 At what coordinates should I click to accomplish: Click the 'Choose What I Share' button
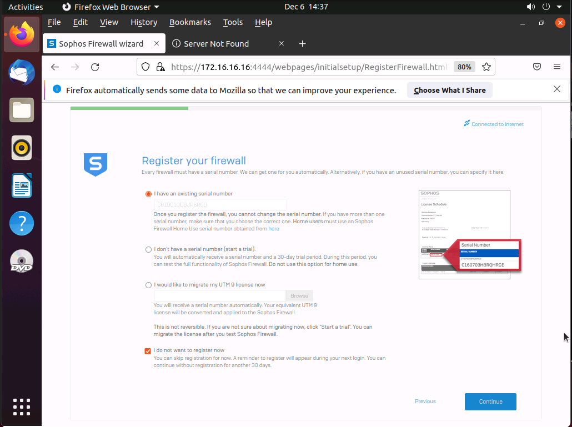coord(449,90)
